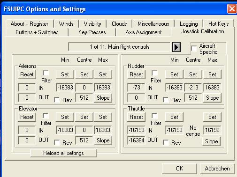Set the Elevator Max value
Image resolution: width=237 pixels, height=177 pixels.
103,117
